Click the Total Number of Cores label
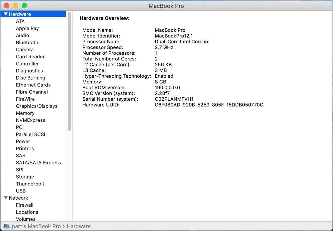 tap(109, 59)
